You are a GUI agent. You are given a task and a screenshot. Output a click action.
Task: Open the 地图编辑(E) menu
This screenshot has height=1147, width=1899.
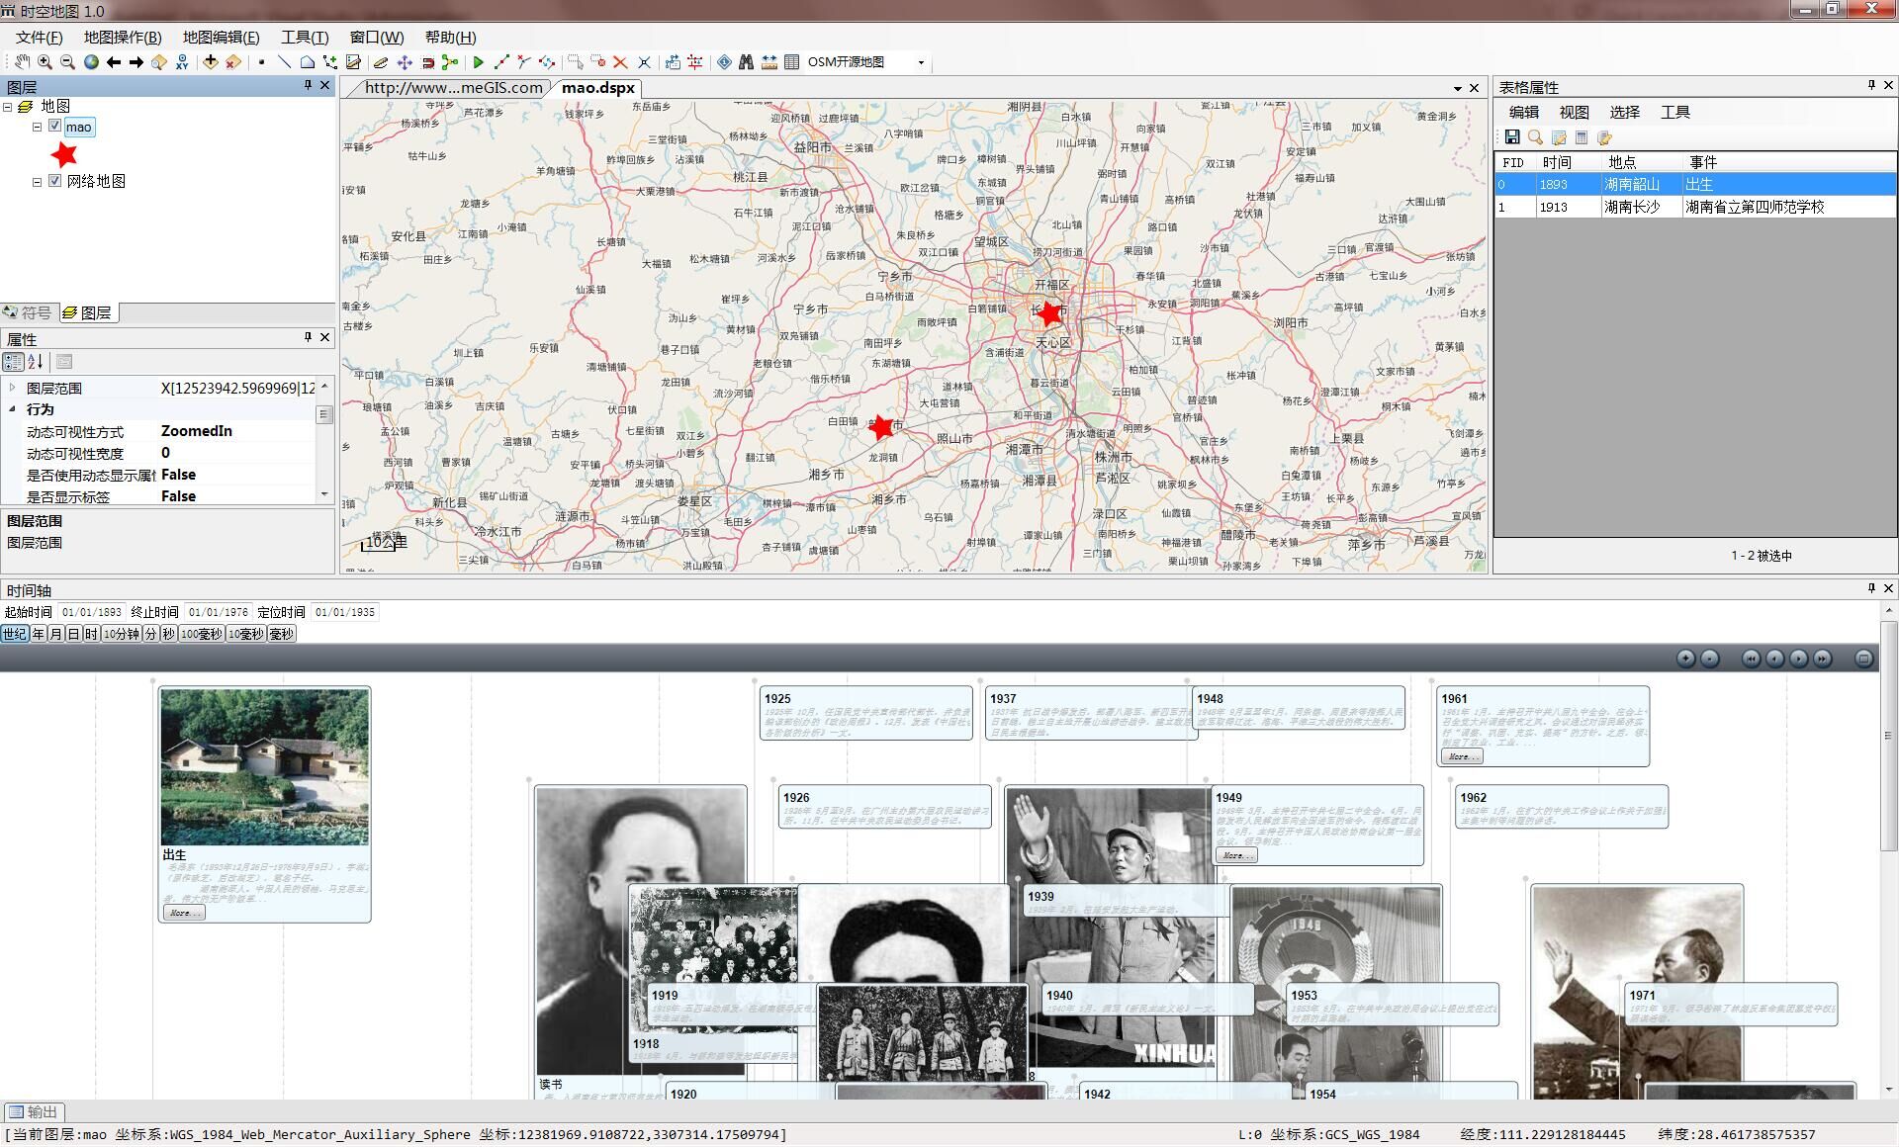coord(221,37)
